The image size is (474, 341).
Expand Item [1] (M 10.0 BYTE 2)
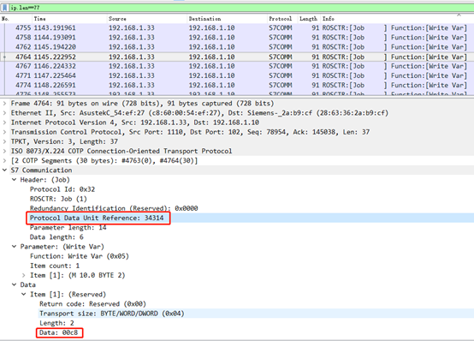point(24,275)
